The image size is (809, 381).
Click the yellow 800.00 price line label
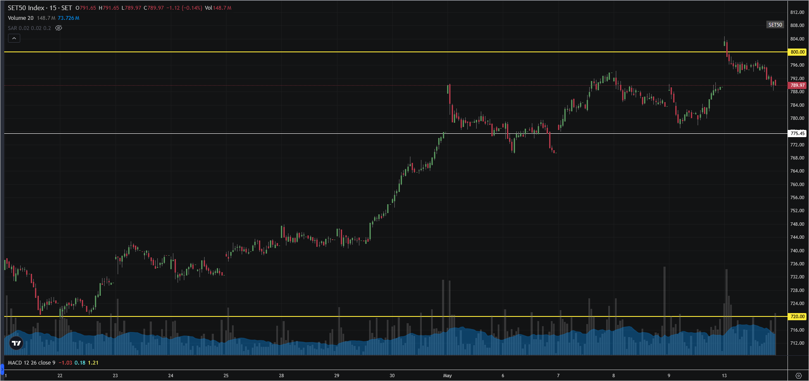(797, 52)
